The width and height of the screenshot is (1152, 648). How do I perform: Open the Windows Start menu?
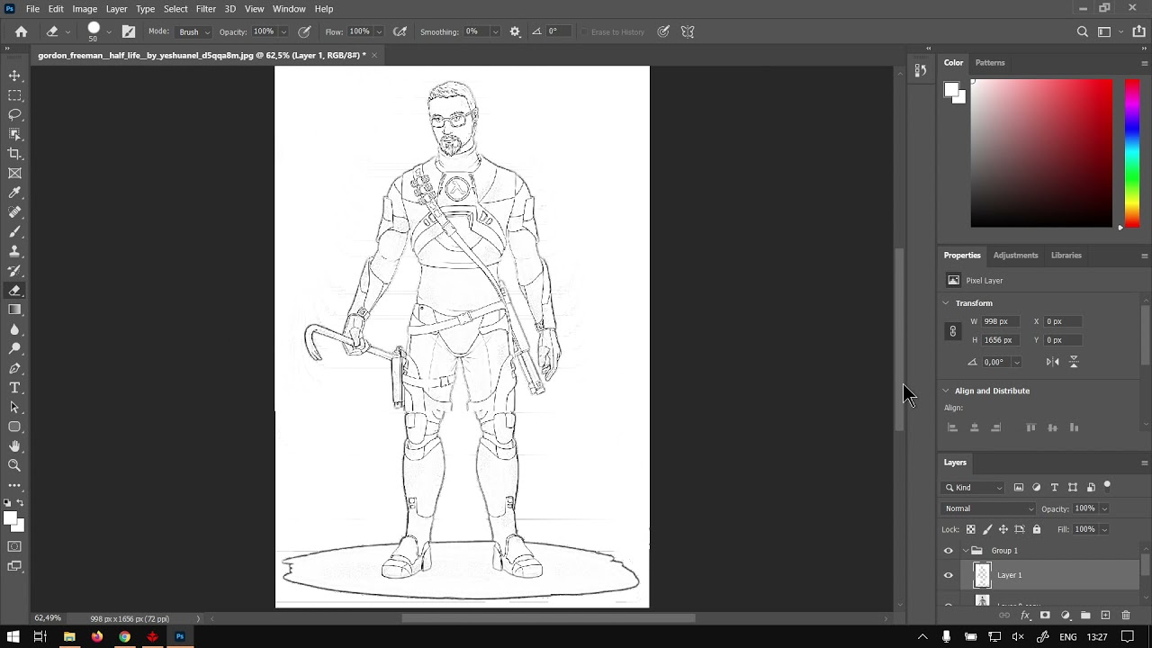[x=13, y=637]
